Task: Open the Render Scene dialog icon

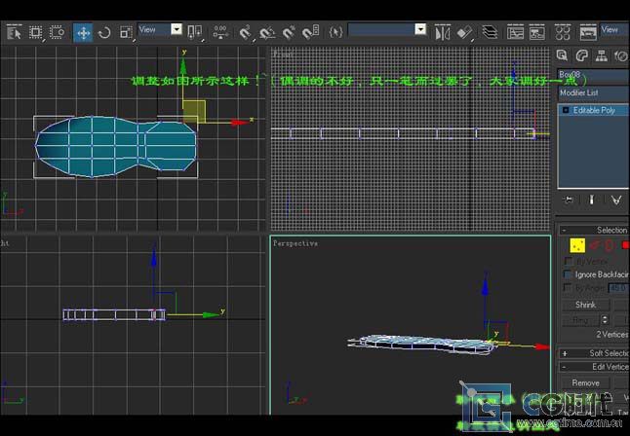Action: coord(588,32)
